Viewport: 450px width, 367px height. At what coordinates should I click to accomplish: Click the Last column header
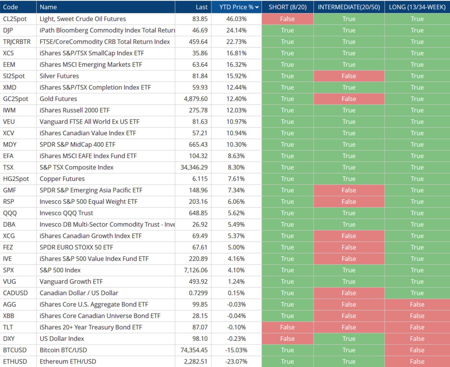click(x=193, y=7)
